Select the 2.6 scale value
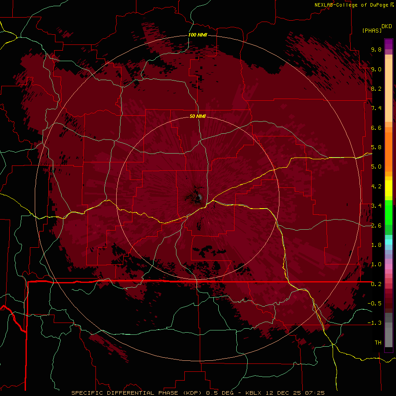 [x=376, y=226]
